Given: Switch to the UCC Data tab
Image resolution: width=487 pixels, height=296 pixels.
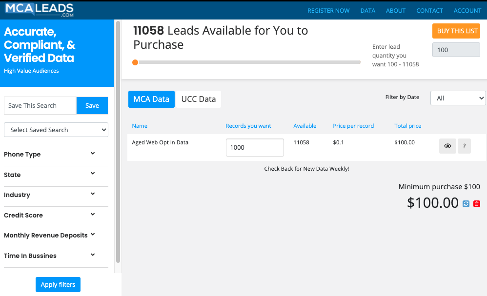Looking at the screenshot, I should (199, 99).
